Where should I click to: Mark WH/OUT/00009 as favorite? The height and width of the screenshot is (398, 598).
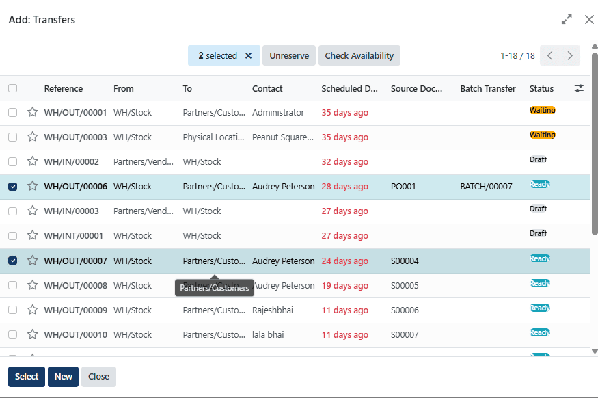(32, 310)
